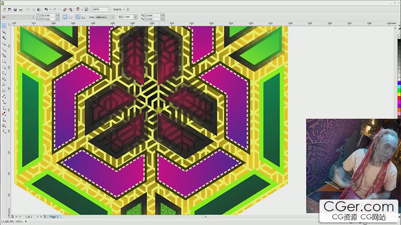This screenshot has height=225, width=401.
Task: Pick the cyan palette swatch
Action: [399, 87]
